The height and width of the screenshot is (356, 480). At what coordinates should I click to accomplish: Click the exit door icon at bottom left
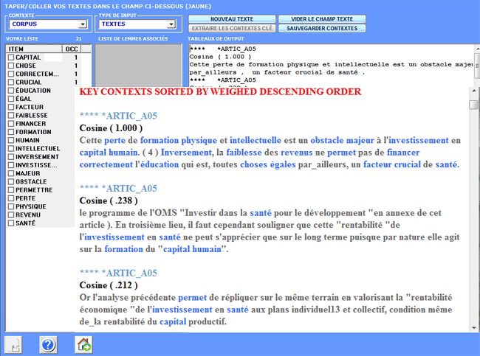(x=13, y=345)
